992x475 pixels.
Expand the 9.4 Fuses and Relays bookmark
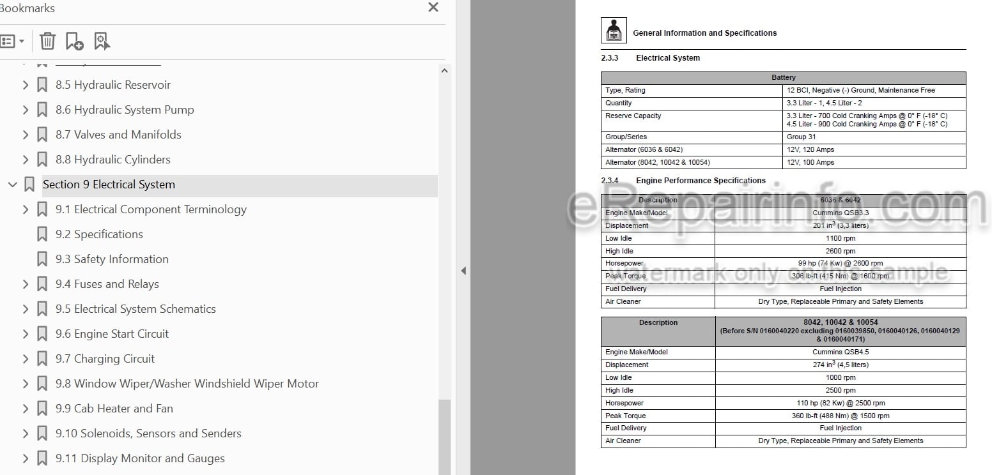coord(26,284)
